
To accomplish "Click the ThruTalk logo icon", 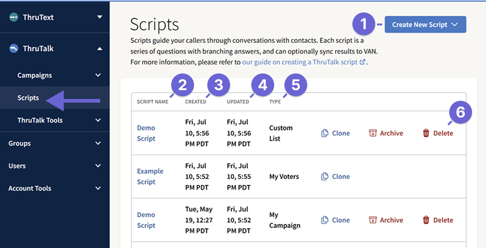I will pyautogui.click(x=14, y=49).
